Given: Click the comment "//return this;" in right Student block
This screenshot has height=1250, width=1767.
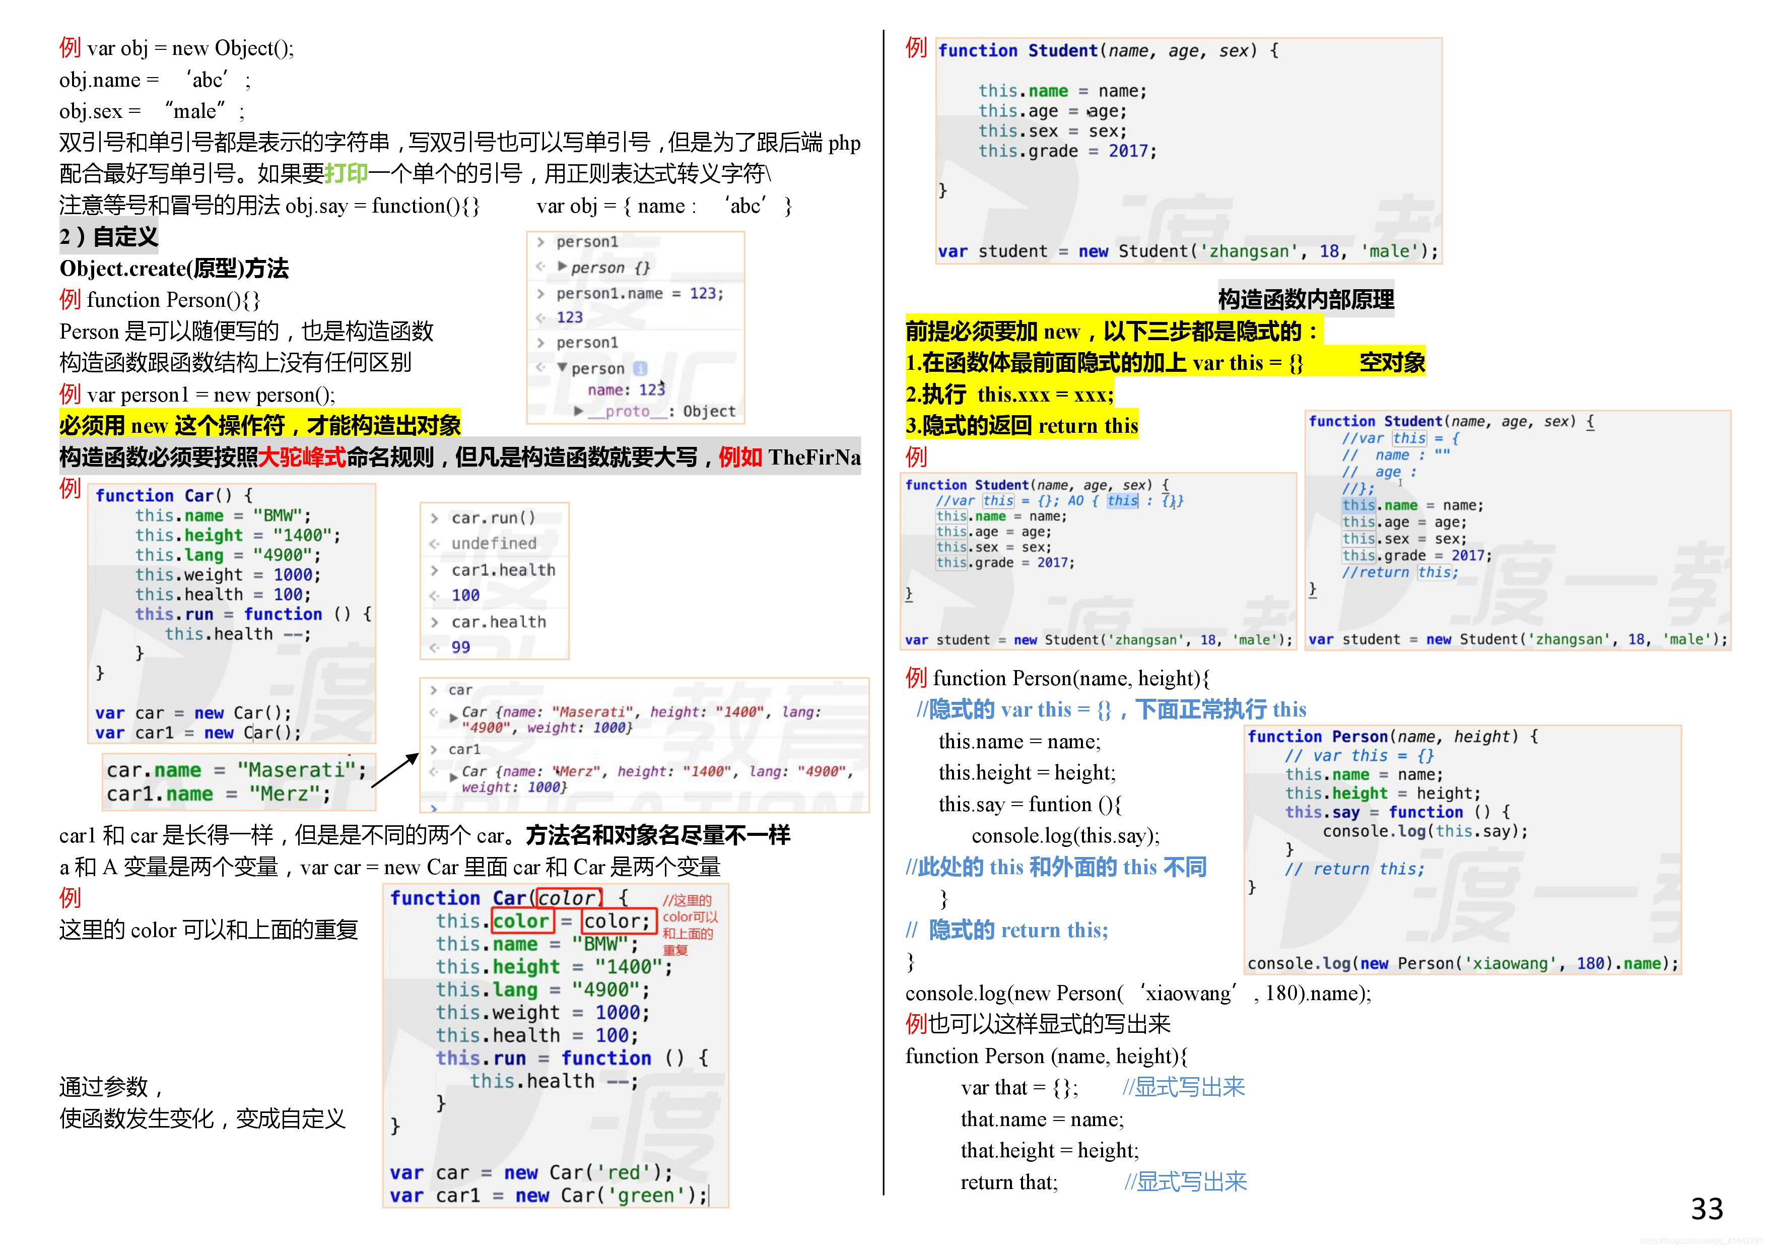Looking at the screenshot, I should [1400, 572].
